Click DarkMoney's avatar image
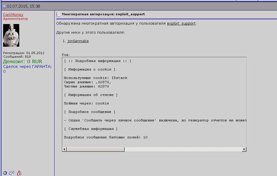Image resolution: width=277 pixels, height=176 pixels. (11, 35)
